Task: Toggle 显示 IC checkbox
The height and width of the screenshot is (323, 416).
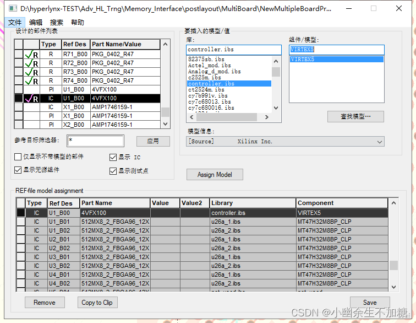Action: [x=113, y=158]
